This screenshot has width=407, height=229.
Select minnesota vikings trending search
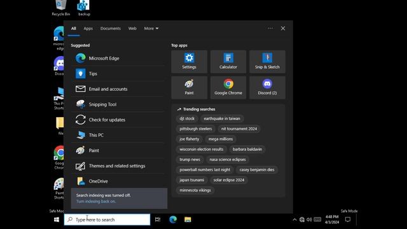[x=195, y=190]
